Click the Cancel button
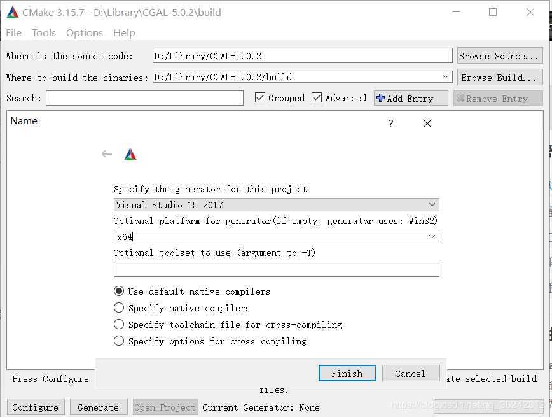The width and height of the screenshot is (552, 417). pyautogui.click(x=410, y=373)
